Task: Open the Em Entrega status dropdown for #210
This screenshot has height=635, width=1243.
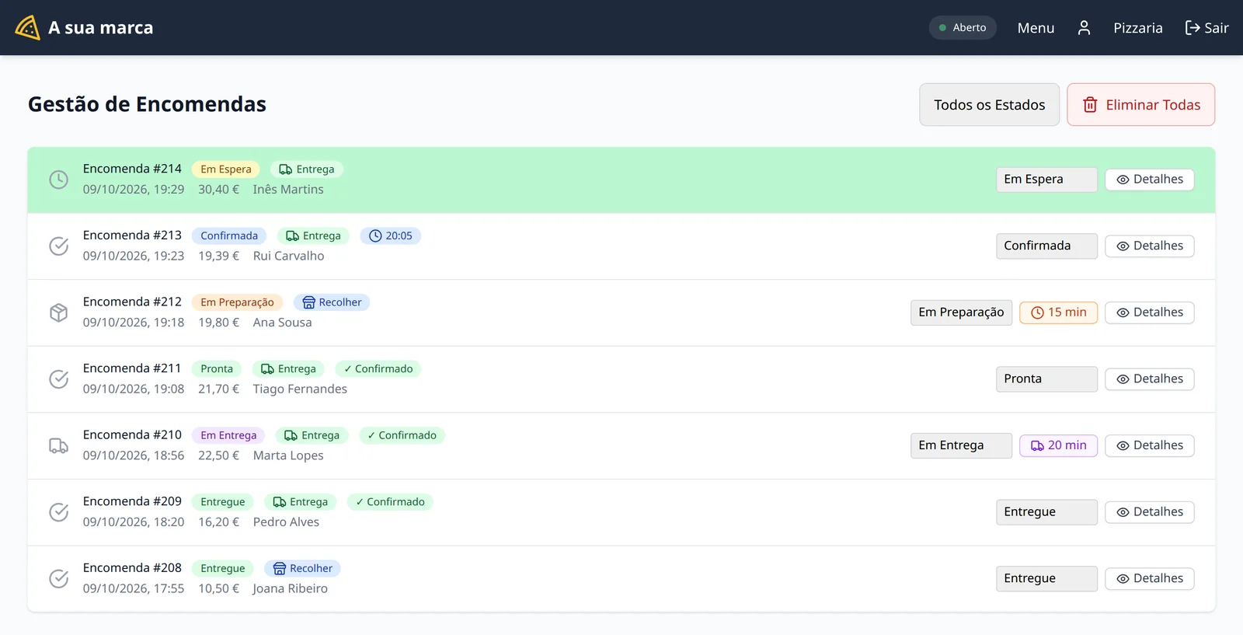Action: pyautogui.click(x=961, y=445)
